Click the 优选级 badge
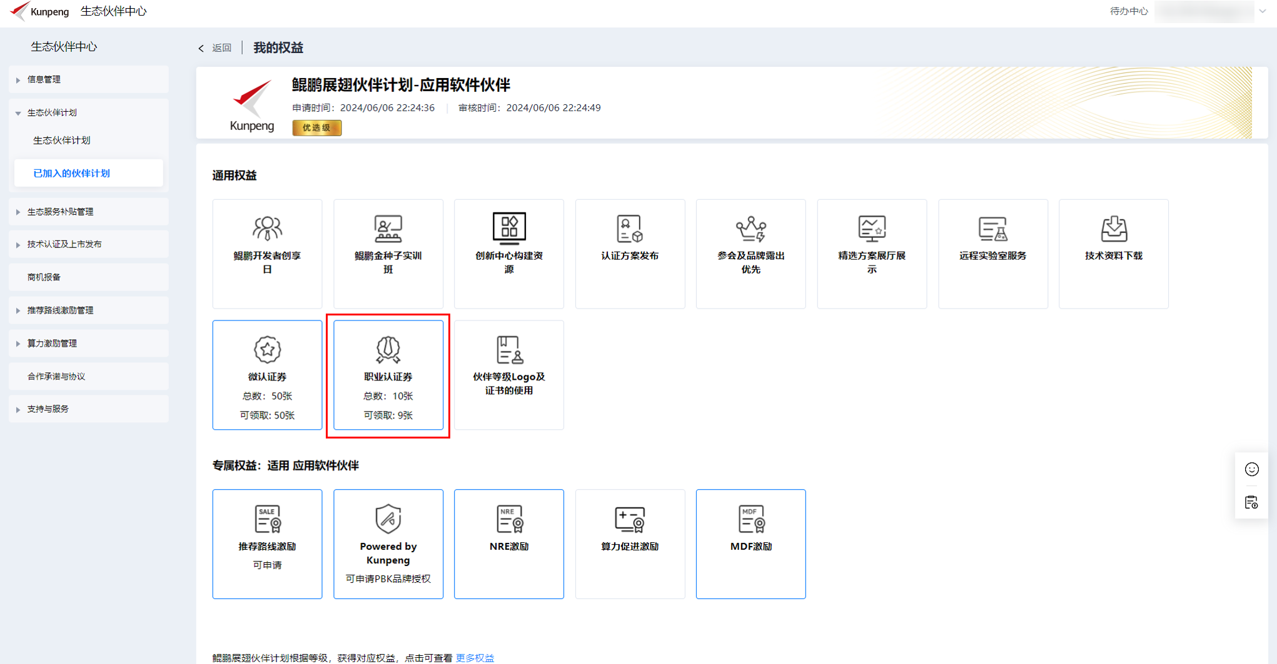 pos(316,127)
